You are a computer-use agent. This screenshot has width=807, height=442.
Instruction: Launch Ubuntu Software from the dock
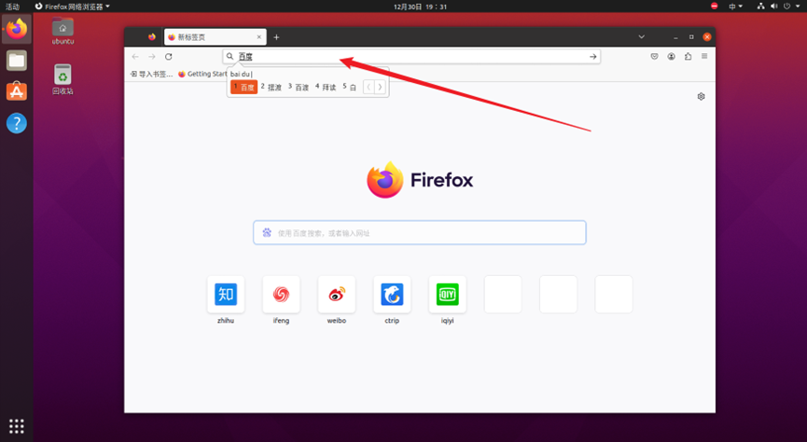17,91
